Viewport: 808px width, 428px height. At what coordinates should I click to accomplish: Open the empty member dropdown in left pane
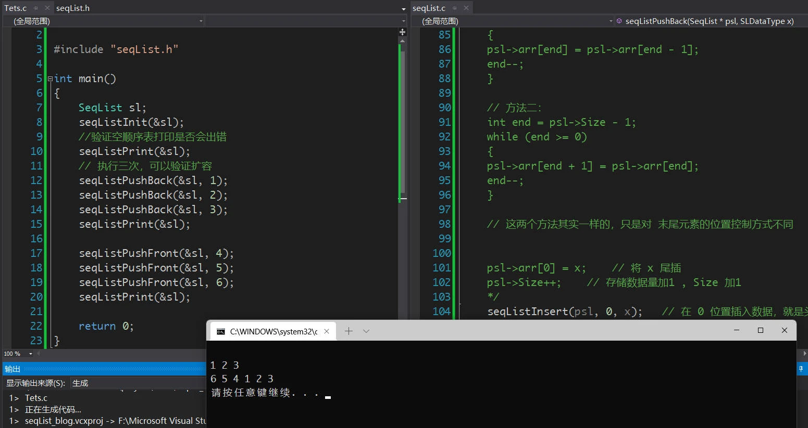tap(305, 21)
